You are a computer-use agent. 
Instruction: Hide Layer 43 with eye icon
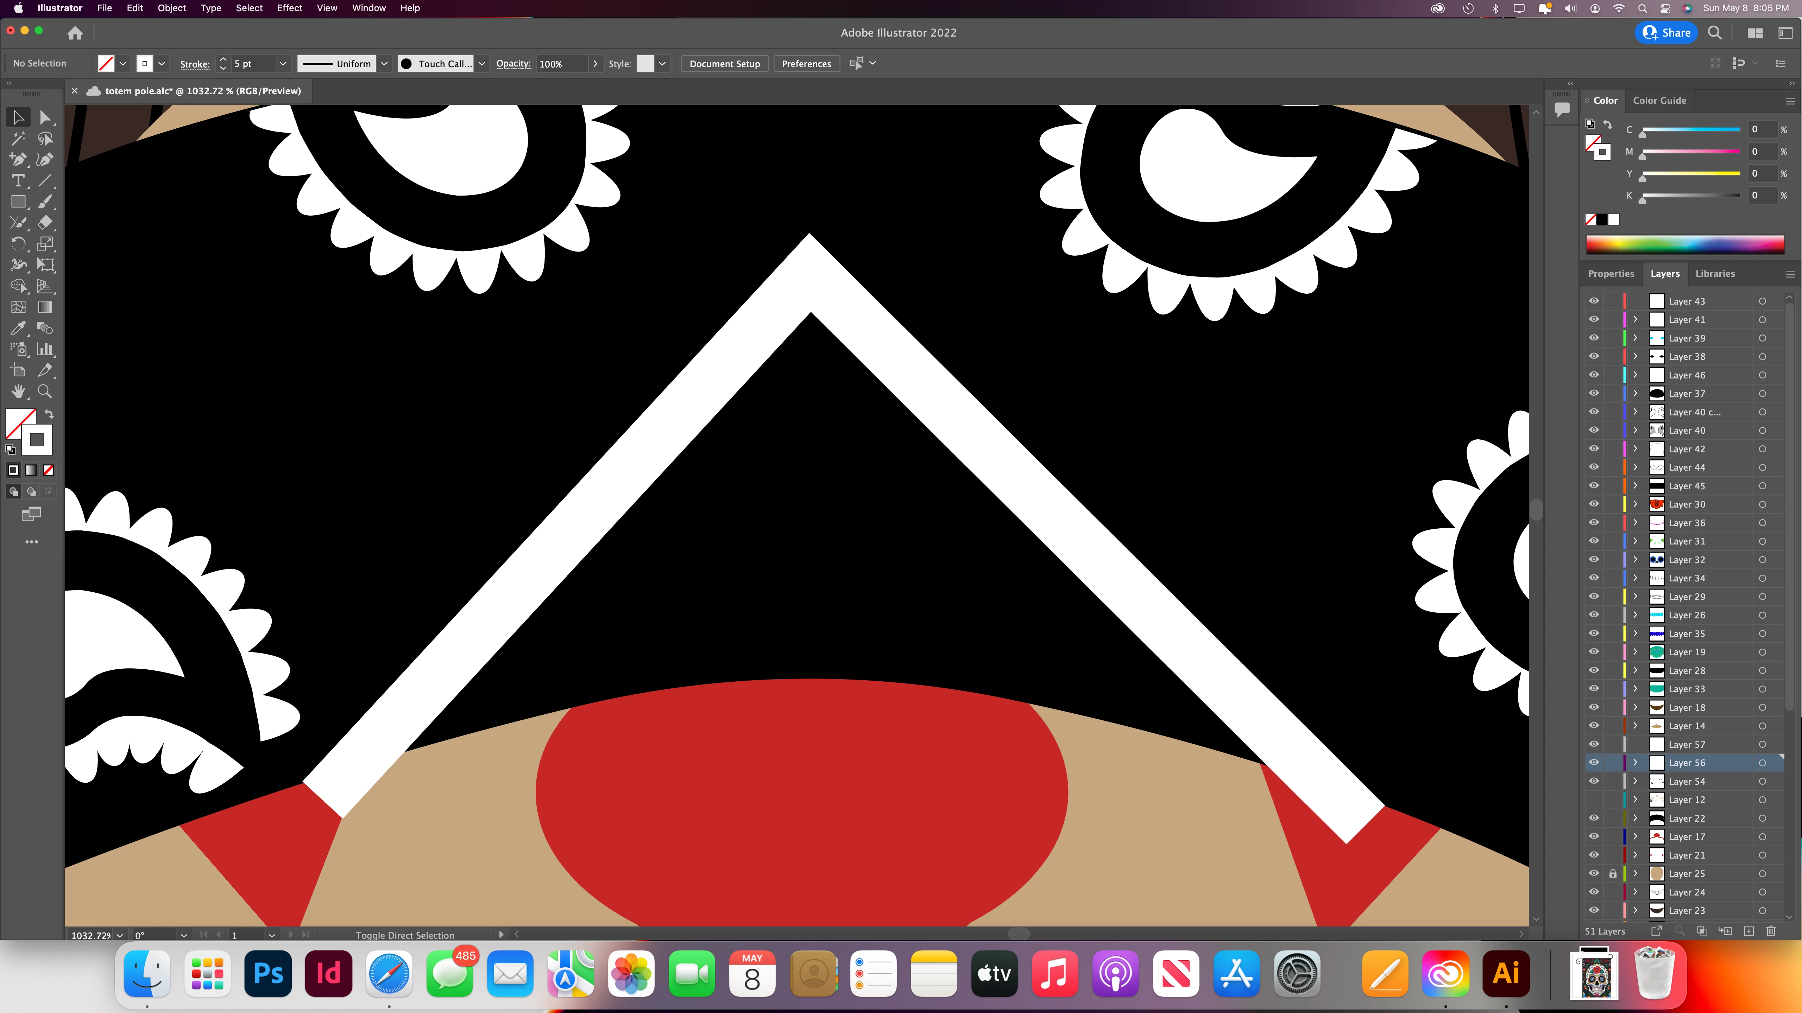1594,301
